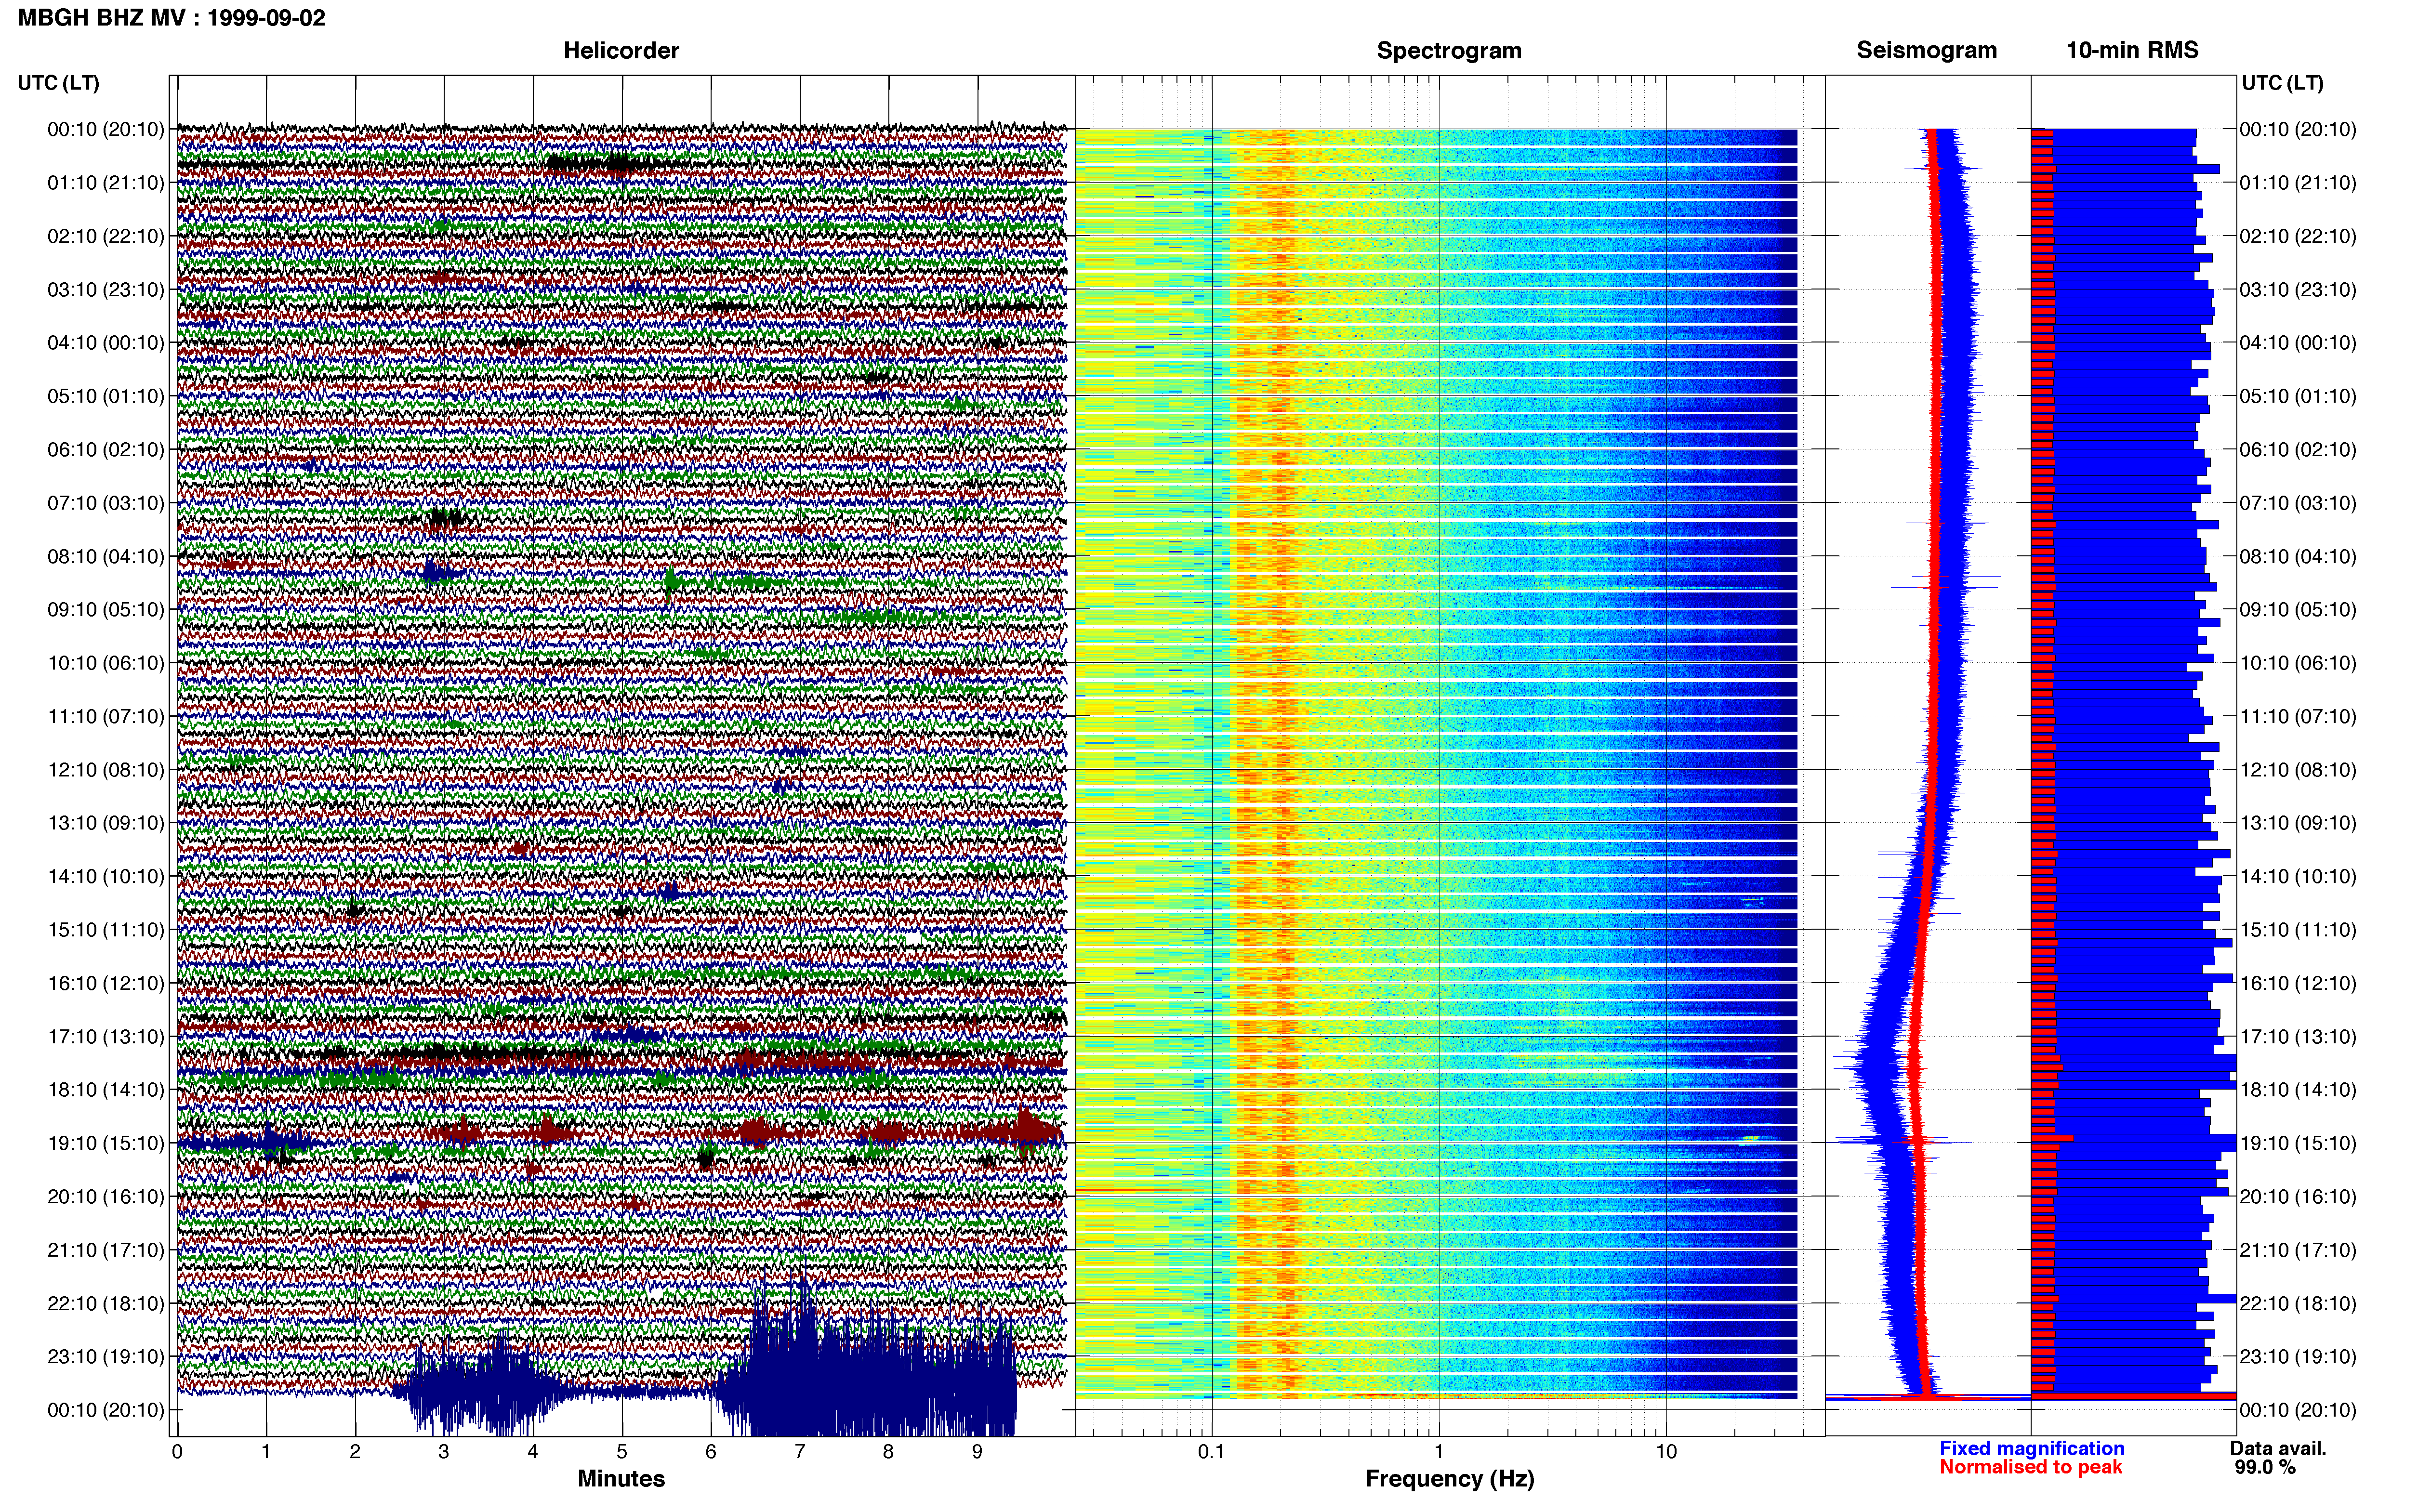Click the '10' frequency tick label
The image size is (2418, 1512).
click(1666, 1452)
